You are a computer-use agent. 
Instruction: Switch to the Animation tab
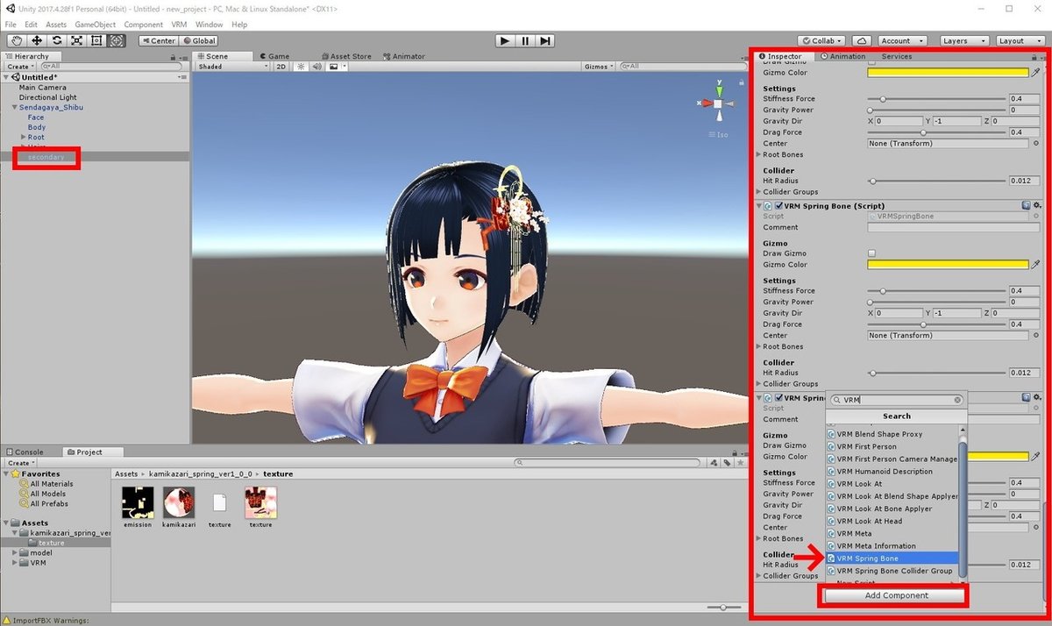click(842, 56)
